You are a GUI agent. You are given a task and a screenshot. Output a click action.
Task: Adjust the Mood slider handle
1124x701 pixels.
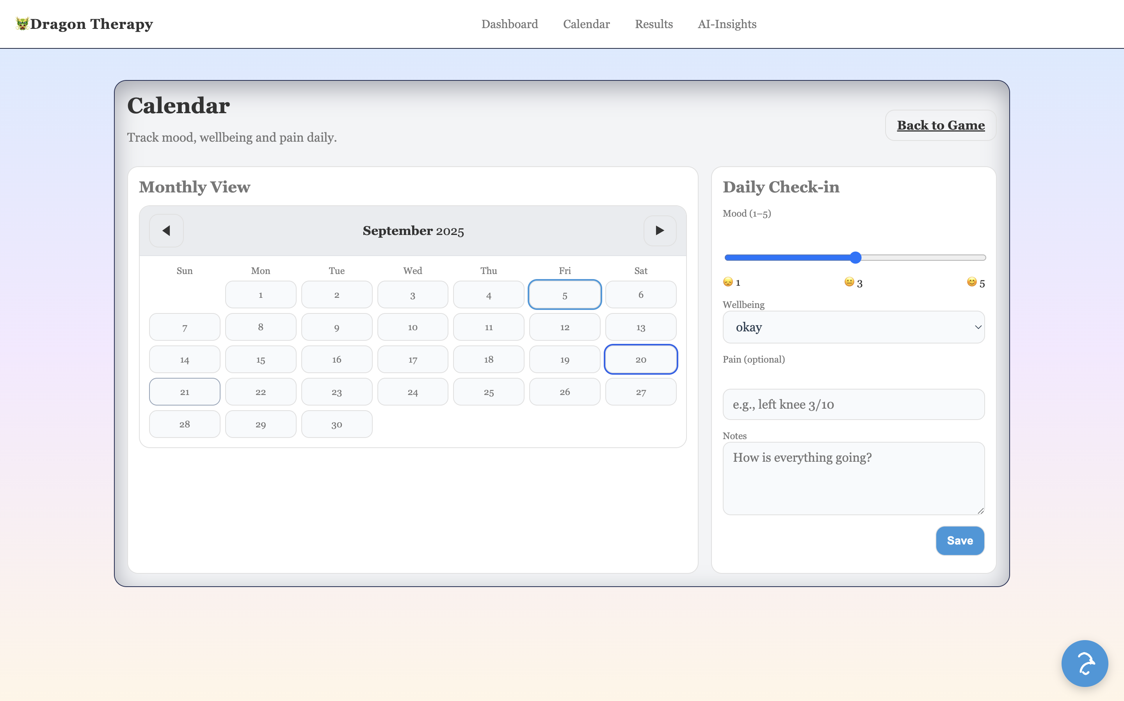[x=855, y=257]
